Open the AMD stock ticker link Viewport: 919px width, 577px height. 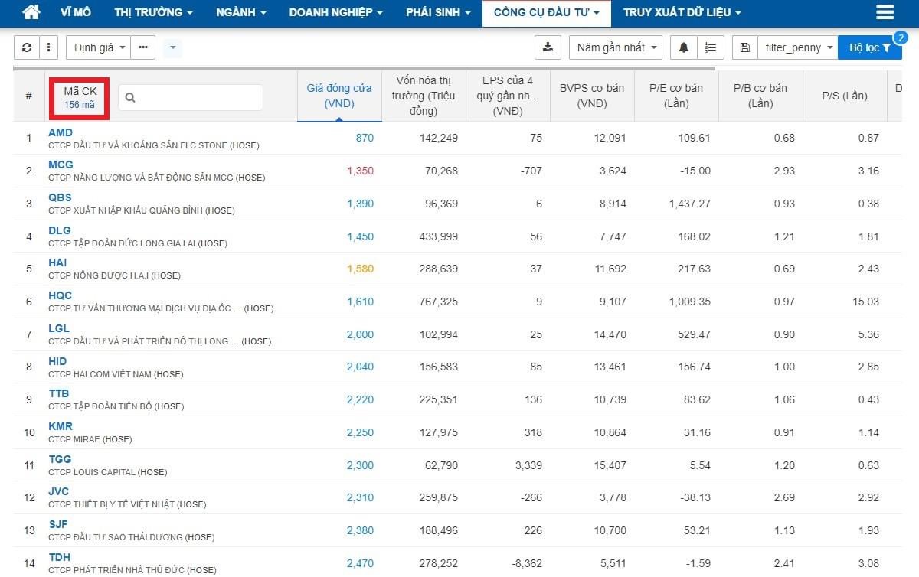click(x=61, y=133)
